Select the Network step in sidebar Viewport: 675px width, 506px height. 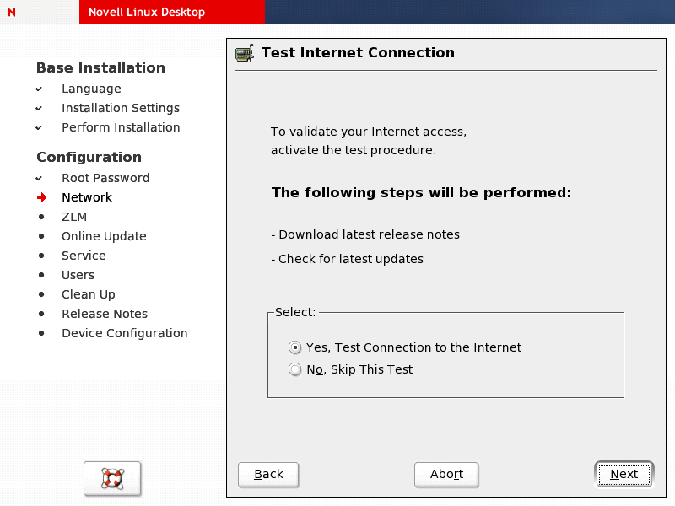tap(87, 197)
